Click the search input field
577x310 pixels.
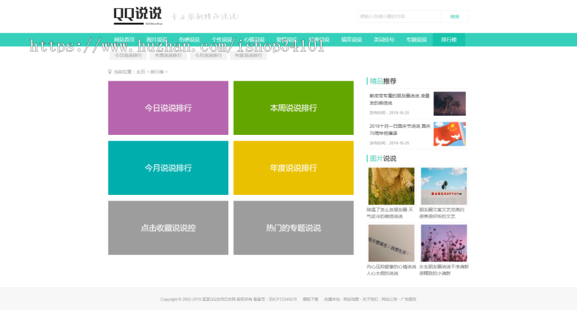tap(399, 17)
